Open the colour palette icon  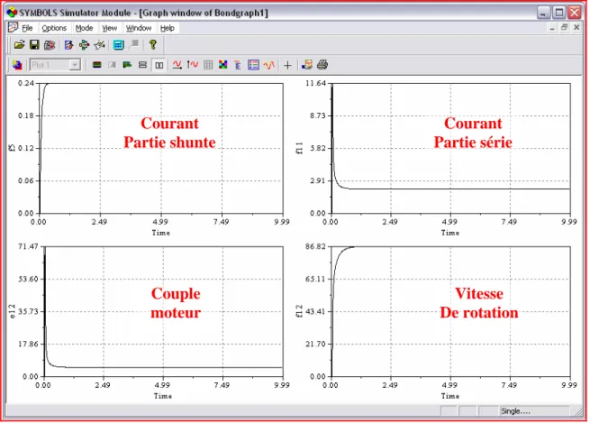coord(223,65)
